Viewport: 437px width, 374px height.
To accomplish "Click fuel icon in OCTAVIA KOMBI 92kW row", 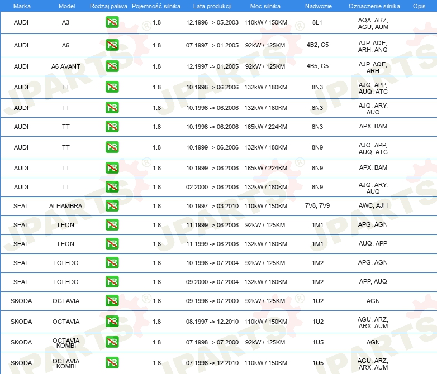I will pyautogui.click(x=112, y=342).
